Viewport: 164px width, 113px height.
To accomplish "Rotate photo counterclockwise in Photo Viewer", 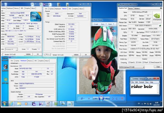I will pos(113,98).
